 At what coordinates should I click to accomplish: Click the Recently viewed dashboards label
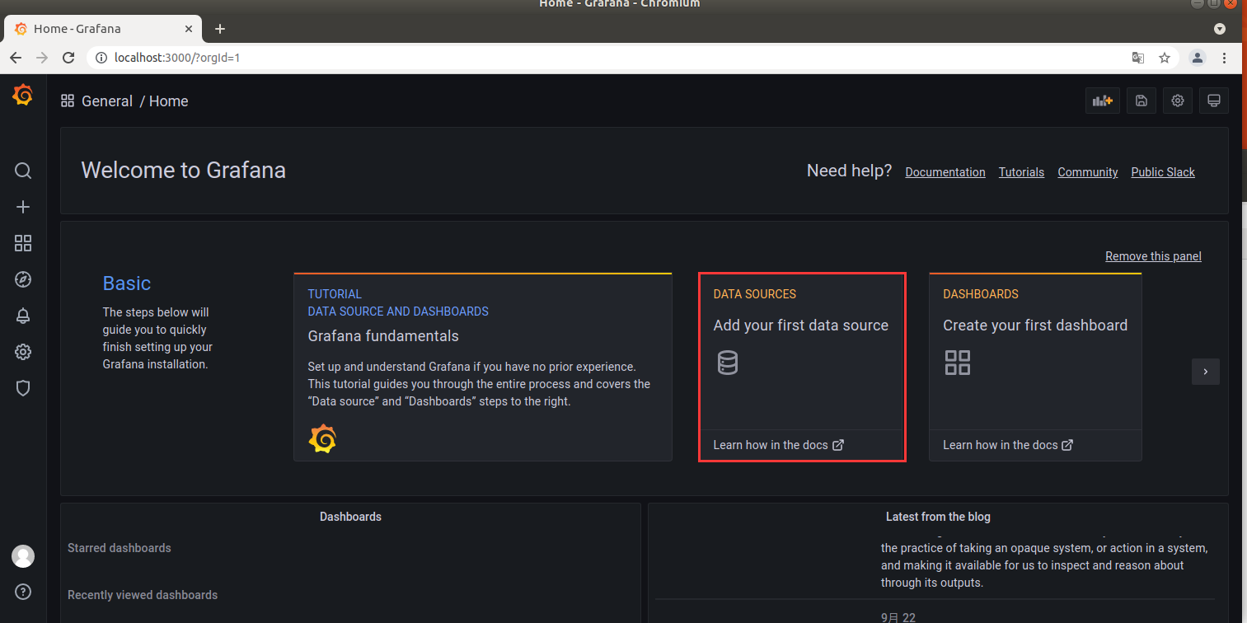pos(143,595)
